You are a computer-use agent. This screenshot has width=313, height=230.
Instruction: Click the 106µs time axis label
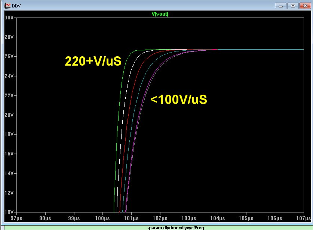[x=275, y=218]
